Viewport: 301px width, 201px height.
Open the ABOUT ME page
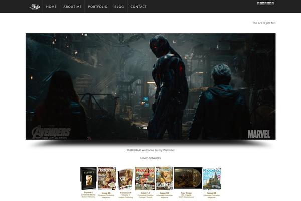[72, 7]
